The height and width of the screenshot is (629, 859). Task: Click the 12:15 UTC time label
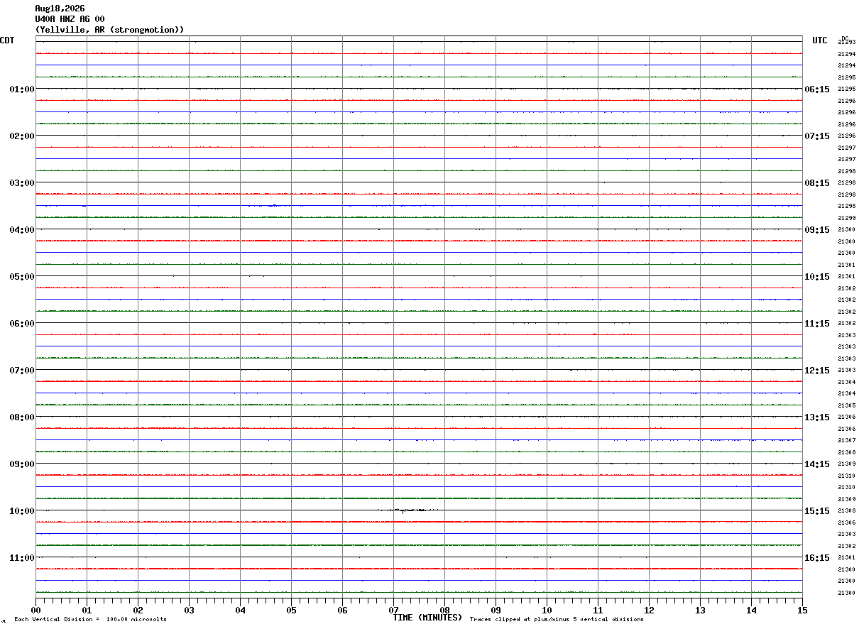click(x=816, y=371)
